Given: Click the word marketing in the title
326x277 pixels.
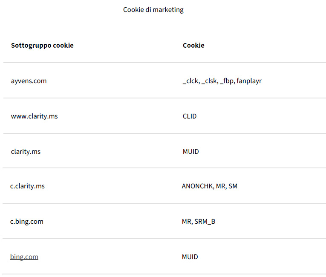Looking at the screenshot, I should [x=167, y=9].
